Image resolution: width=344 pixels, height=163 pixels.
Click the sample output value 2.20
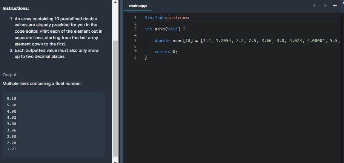click(12, 143)
